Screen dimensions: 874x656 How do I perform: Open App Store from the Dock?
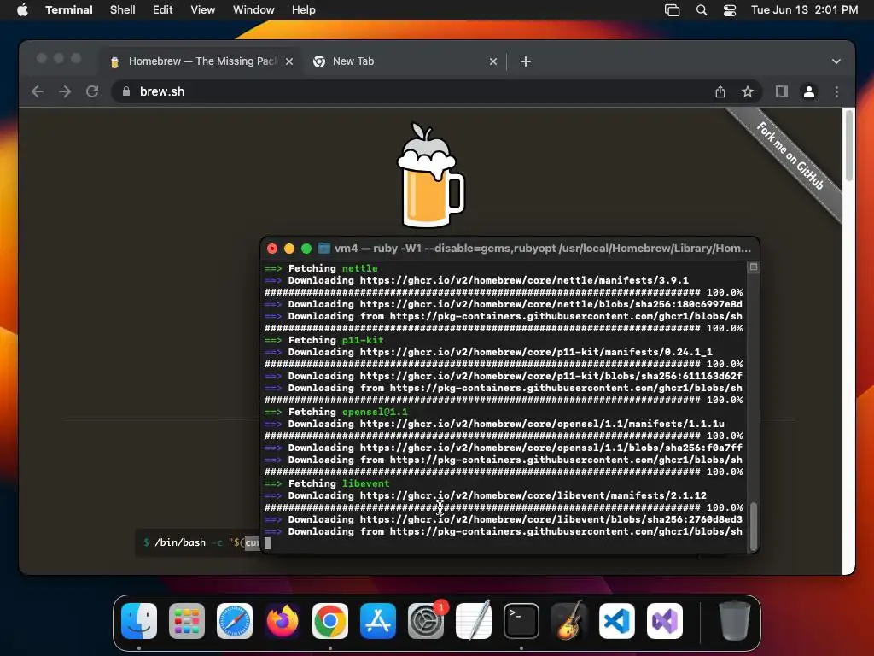[378, 621]
